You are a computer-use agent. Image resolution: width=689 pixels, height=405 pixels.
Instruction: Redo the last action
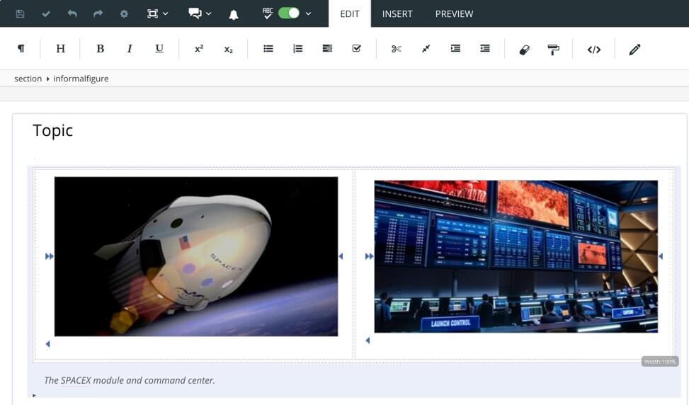[x=98, y=13]
